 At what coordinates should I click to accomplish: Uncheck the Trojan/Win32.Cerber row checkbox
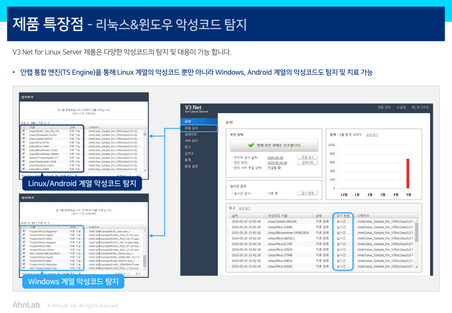pos(23,250)
